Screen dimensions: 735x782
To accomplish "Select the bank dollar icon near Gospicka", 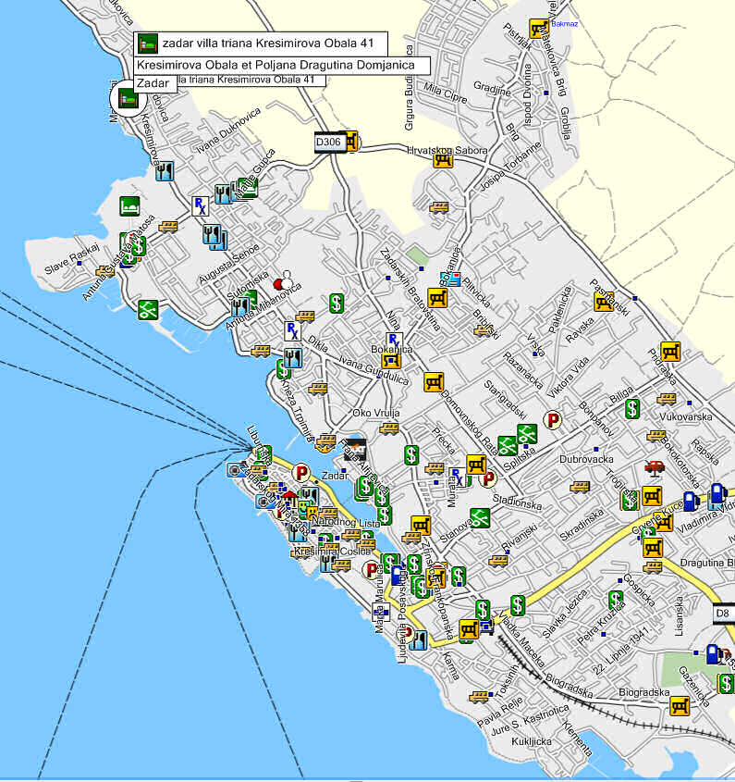I will tap(616, 601).
